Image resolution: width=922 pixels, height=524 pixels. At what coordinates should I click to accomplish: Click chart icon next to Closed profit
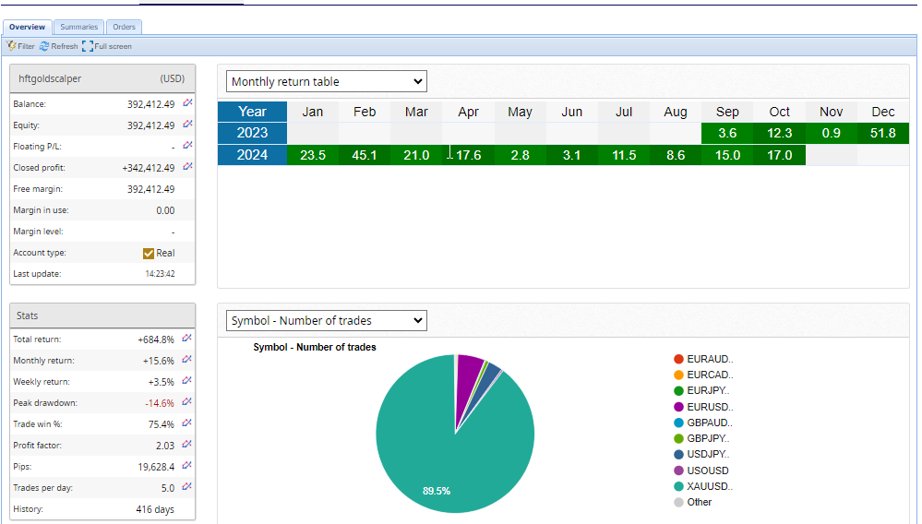tap(187, 167)
